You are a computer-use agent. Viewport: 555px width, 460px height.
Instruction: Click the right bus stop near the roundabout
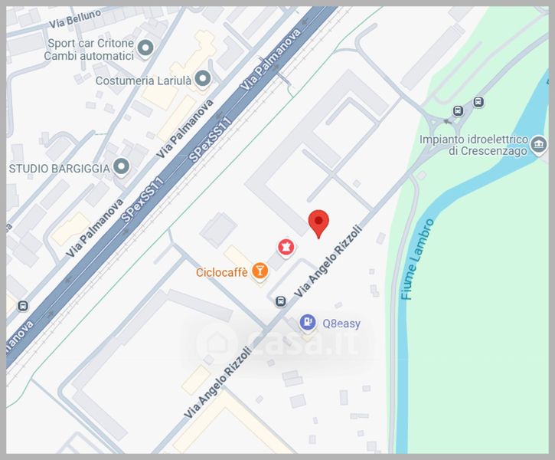coord(478,103)
